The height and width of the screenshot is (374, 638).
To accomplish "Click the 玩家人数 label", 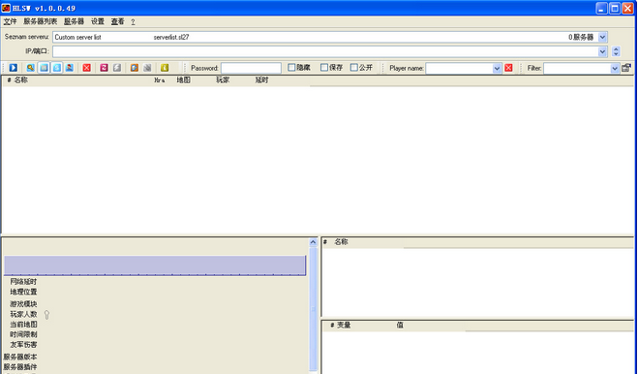I will 23,314.
